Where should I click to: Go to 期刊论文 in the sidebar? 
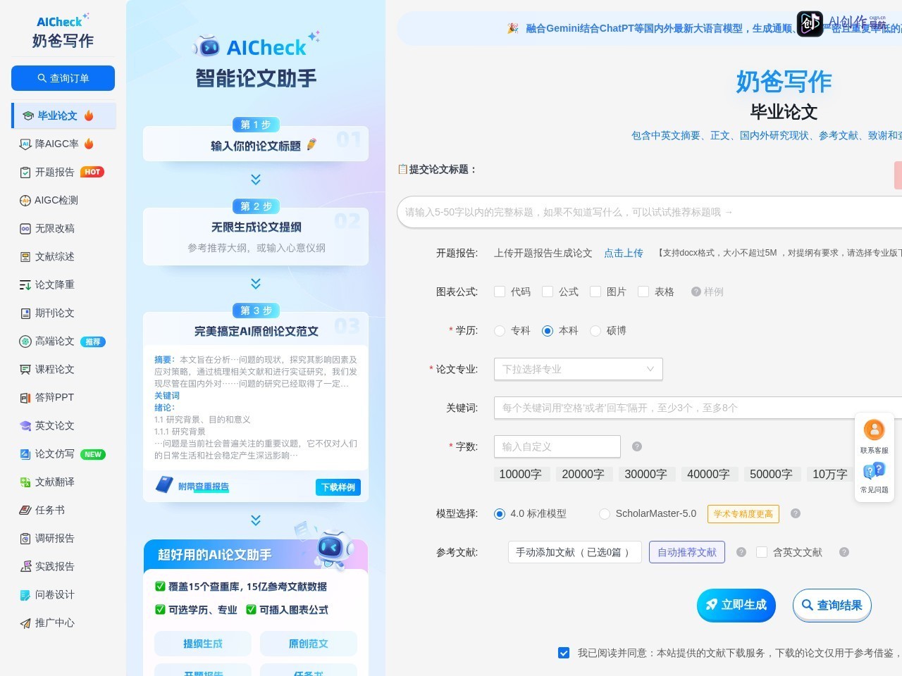coord(63,313)
